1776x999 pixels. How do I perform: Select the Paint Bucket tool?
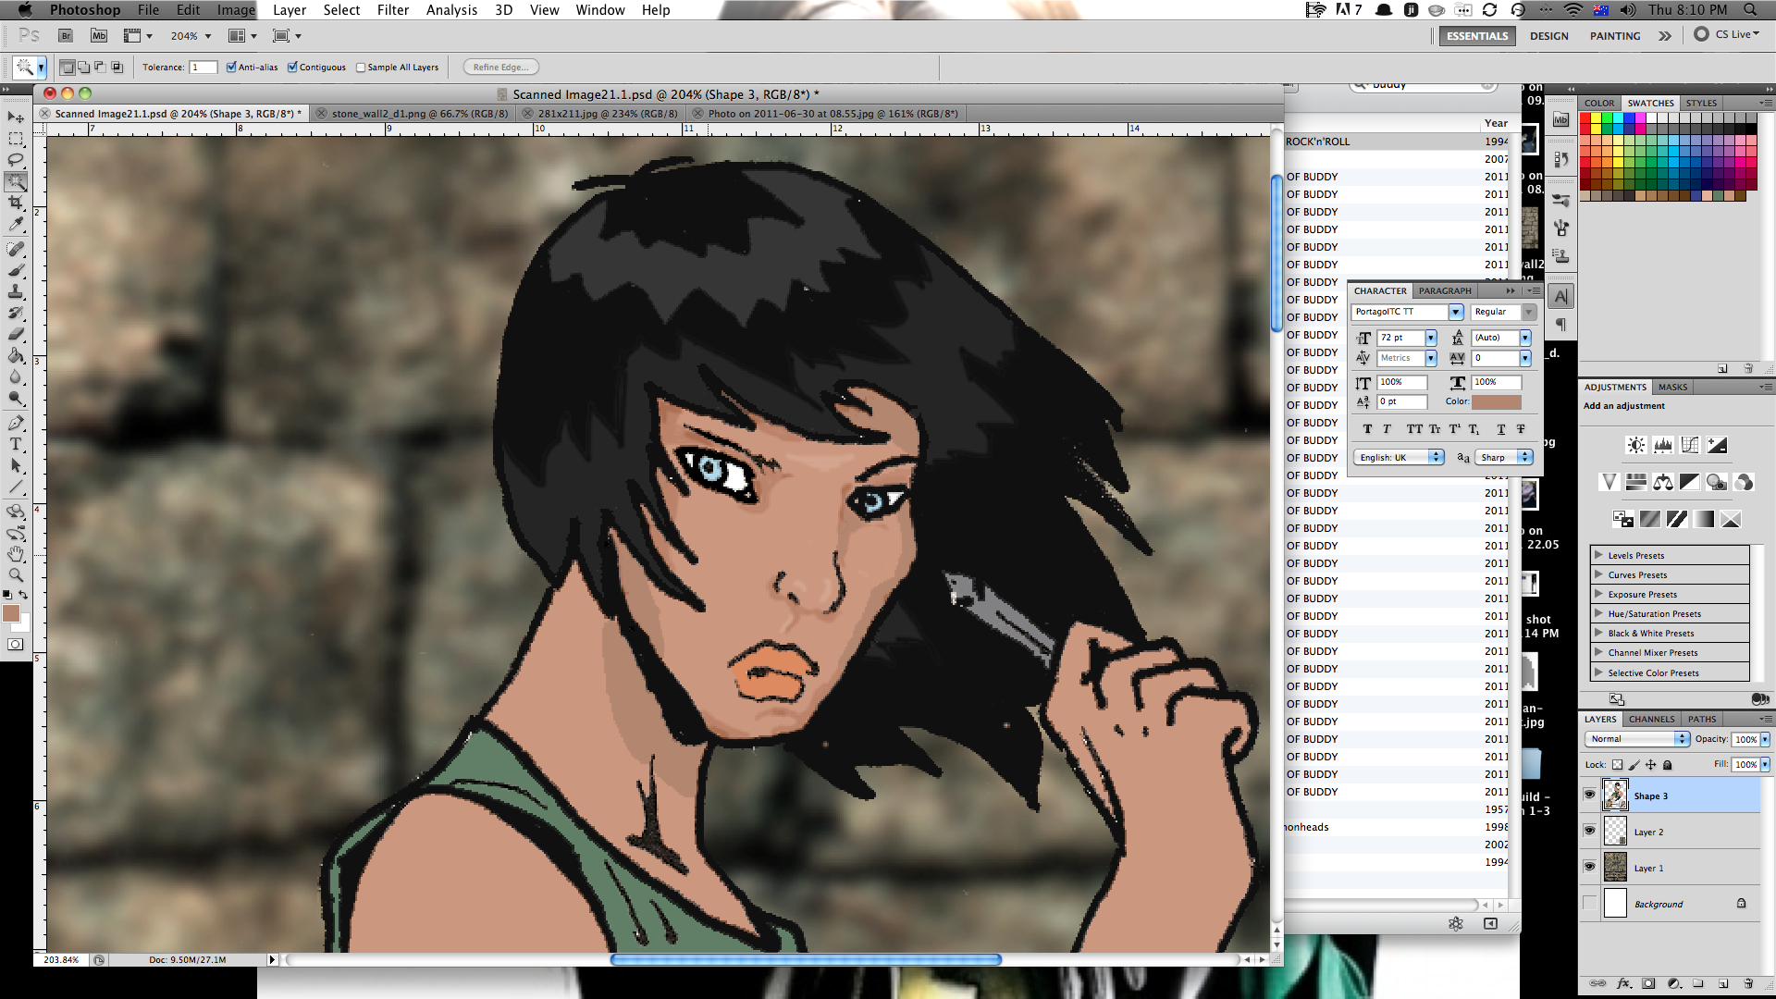click(x=16, y=355)
